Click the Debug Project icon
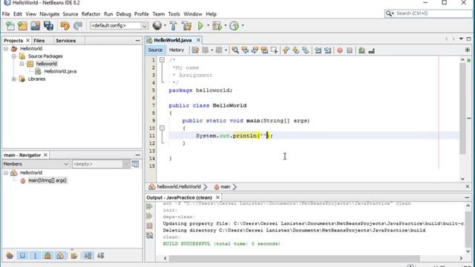475x267 pixels. (217, 26)
